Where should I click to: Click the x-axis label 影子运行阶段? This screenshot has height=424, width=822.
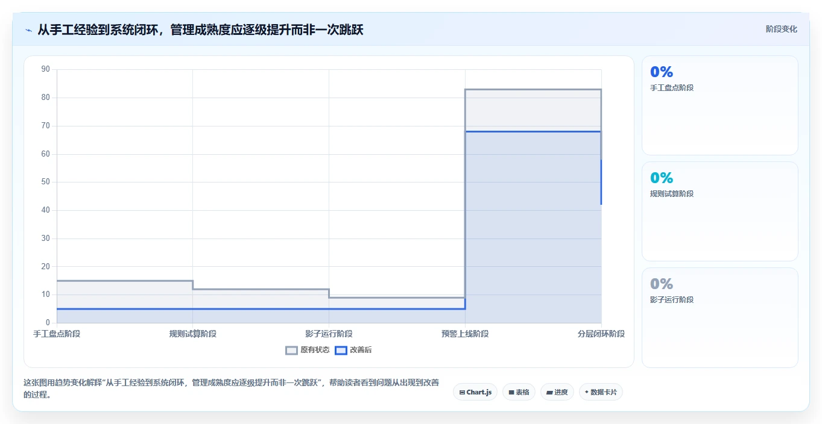pyautogui.click(x=329, y=334)
